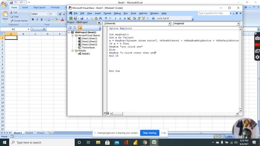Open the Add-Ins menu in Visual Basic
Screen dimensions: 260x146
143,13
